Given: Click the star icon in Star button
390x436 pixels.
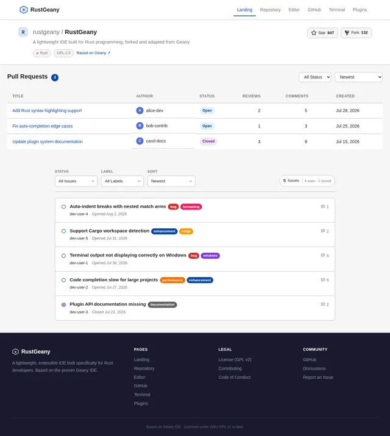Looking at the screenshot, I should pos(314,33).
